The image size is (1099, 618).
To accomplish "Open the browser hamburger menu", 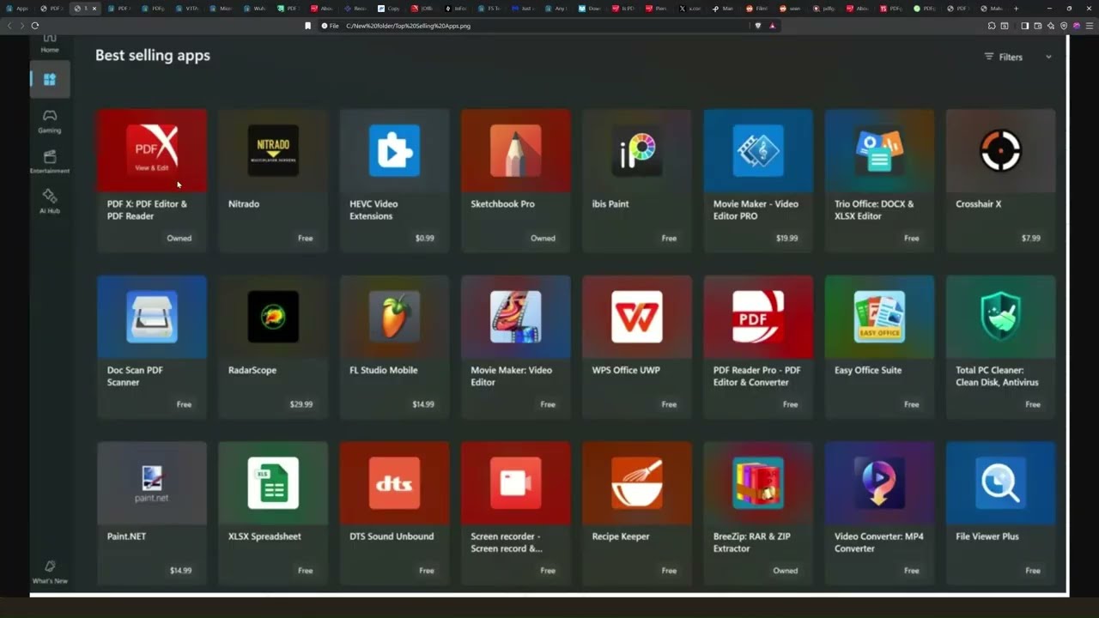I will tap(1090, 26).
